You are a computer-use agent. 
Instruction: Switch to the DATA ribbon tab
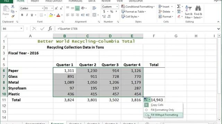92,1
